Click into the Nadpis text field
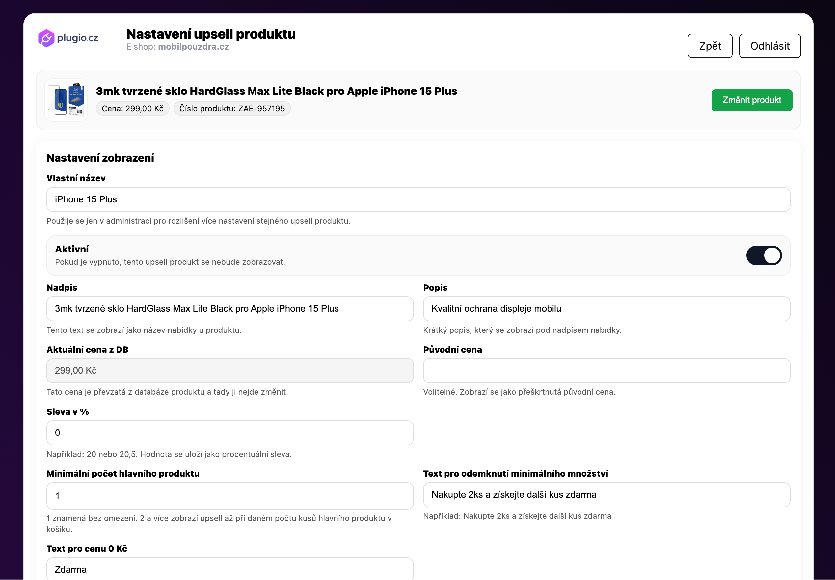Screen dimensions: 835x580 (x=230, y=308)
